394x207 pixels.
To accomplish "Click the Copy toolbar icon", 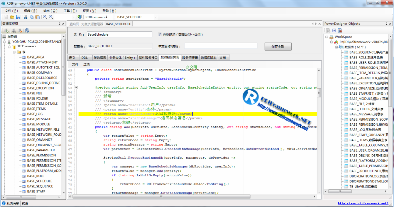I will click(32, 17).
